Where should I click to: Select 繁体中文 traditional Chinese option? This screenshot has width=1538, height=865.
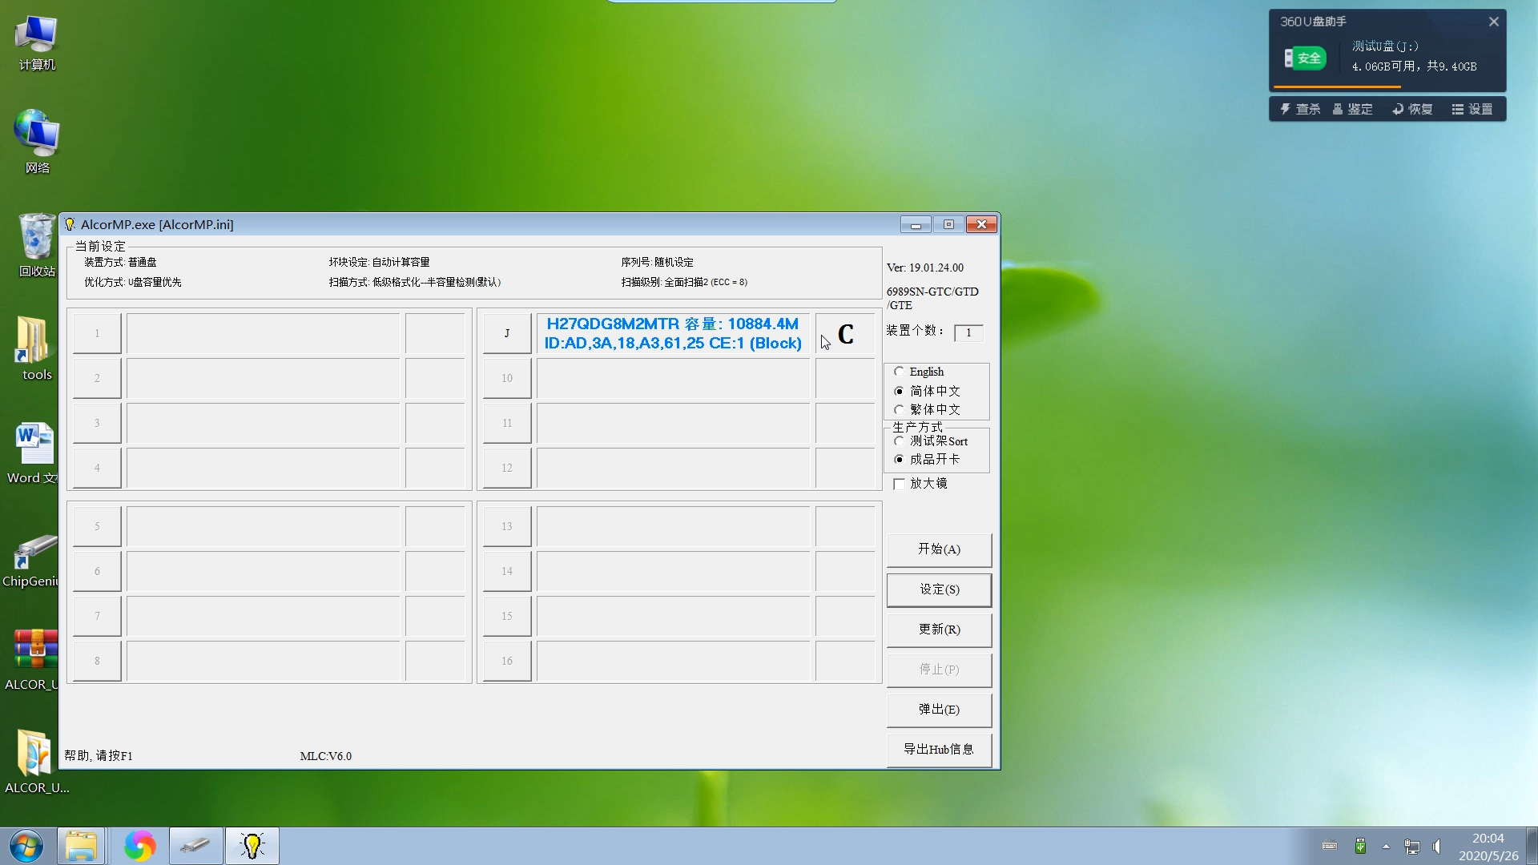[x=899, y=408]
